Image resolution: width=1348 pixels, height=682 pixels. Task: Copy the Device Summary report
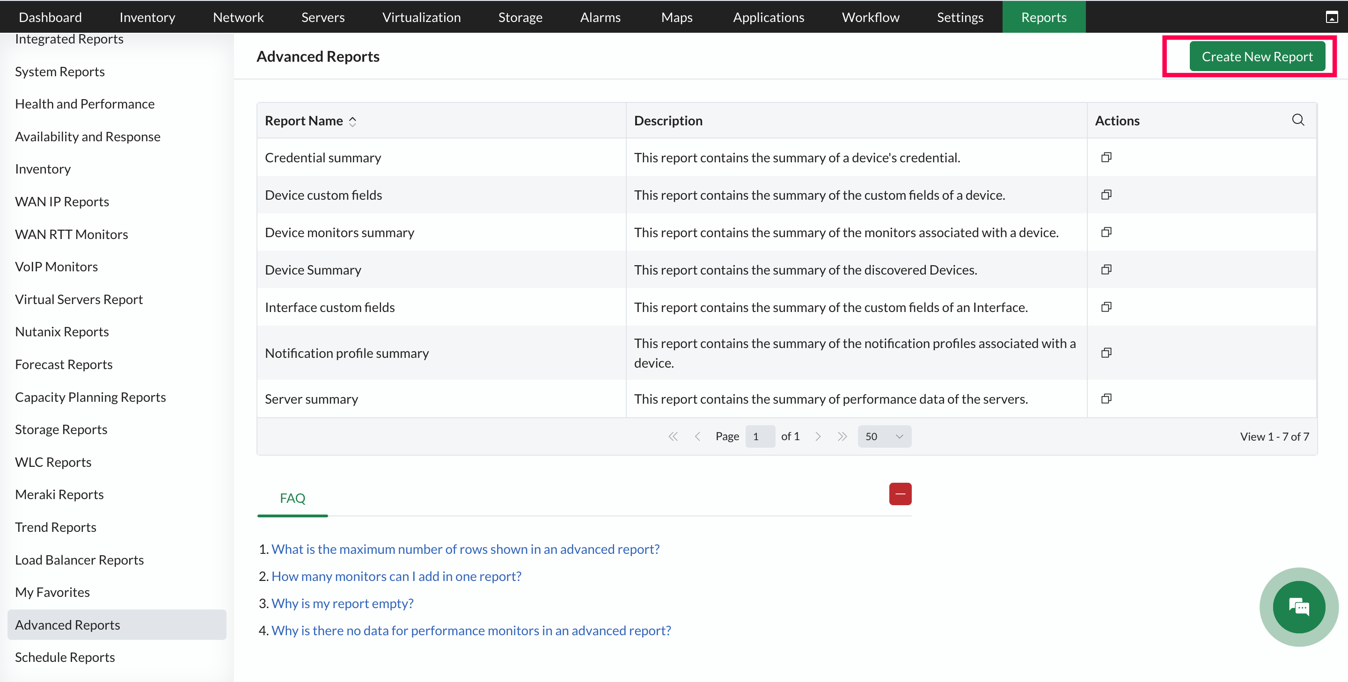[1106, 269]
